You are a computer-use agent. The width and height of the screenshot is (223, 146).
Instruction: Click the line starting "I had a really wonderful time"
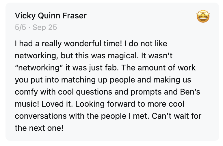(x=91, y=44)
